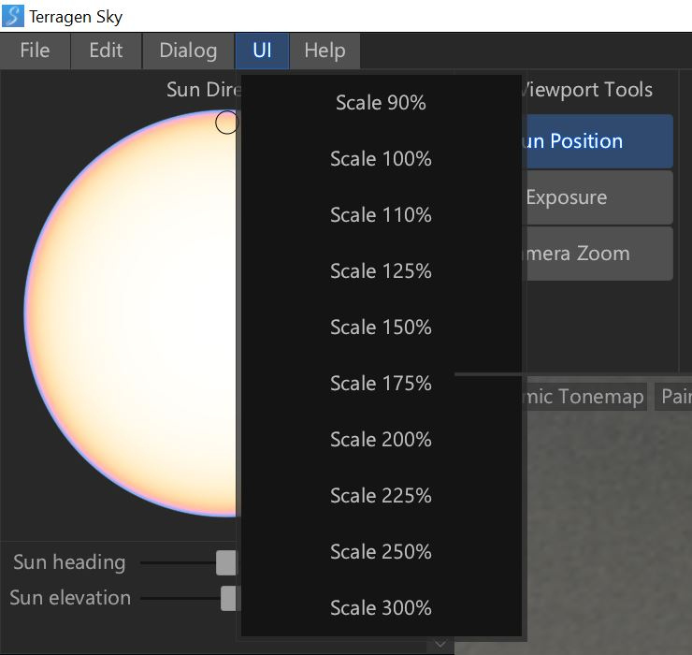Close the open UI menu
The height and width of the screenshot is (655, 692).
(x=262, y=51)
